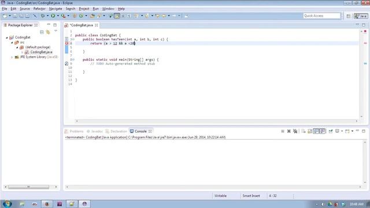This screenshot has width=370, height=208.
Task: Toggle Show Console When Standard Out Changes
Action: [316, 131]
